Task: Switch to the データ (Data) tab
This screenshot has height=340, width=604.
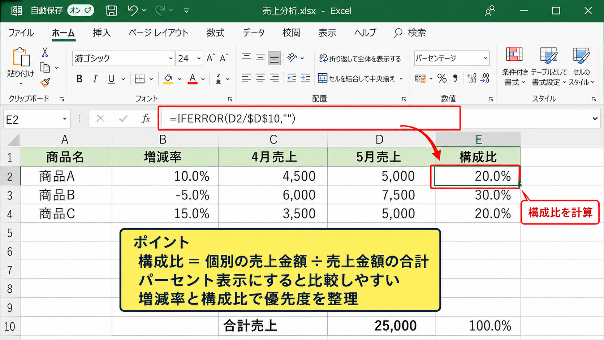Action: (254, 33)
